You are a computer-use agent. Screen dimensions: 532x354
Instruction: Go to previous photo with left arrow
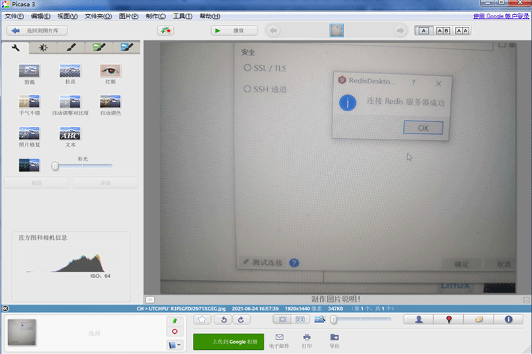click(273, 30)
